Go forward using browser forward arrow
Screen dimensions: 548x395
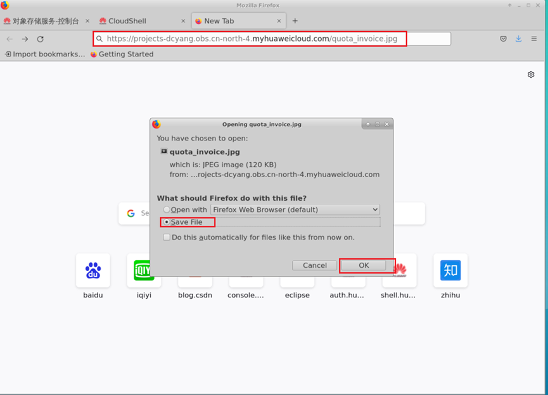[x=25, y=39]
